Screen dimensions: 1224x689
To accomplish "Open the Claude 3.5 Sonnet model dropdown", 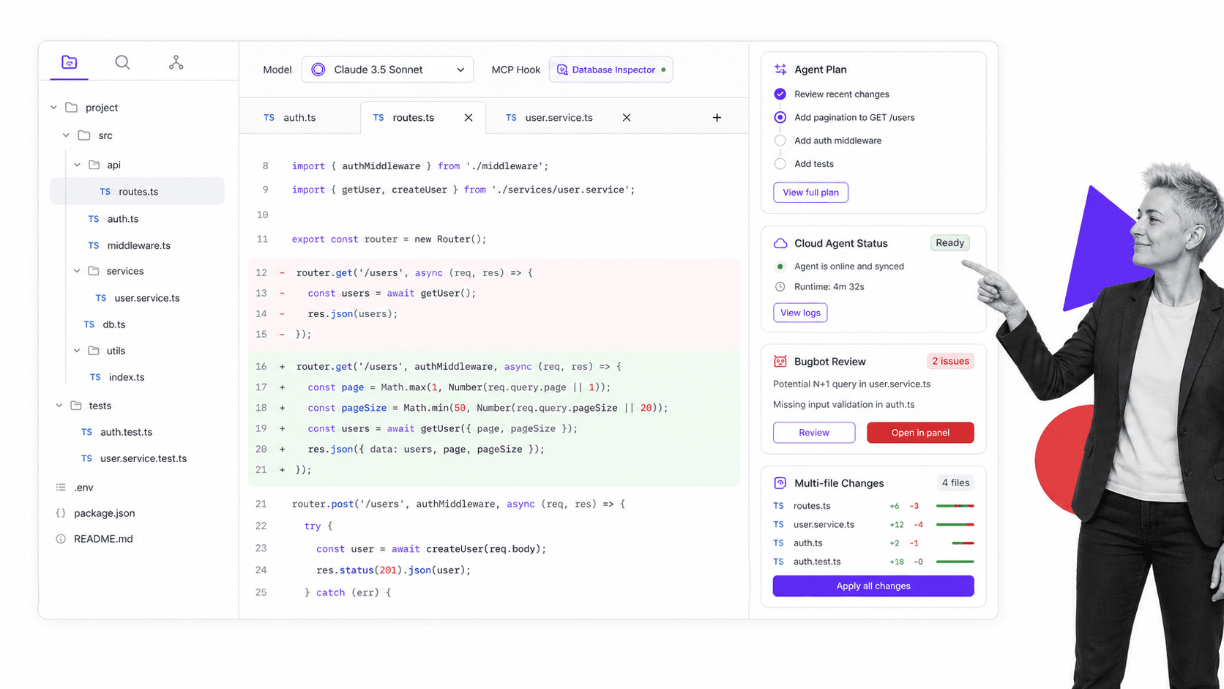I will (387, 70).
